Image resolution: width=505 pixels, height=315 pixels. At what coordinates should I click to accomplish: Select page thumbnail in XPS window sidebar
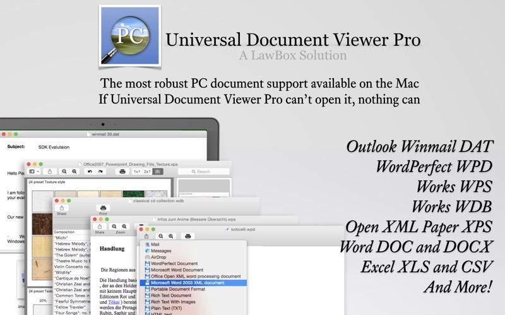point(204,188)
